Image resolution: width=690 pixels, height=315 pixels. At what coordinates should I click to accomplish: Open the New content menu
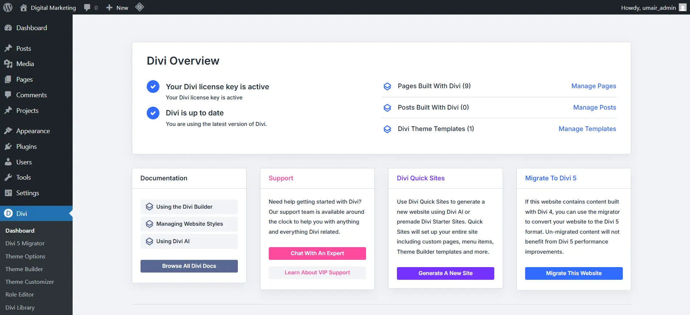117,8
